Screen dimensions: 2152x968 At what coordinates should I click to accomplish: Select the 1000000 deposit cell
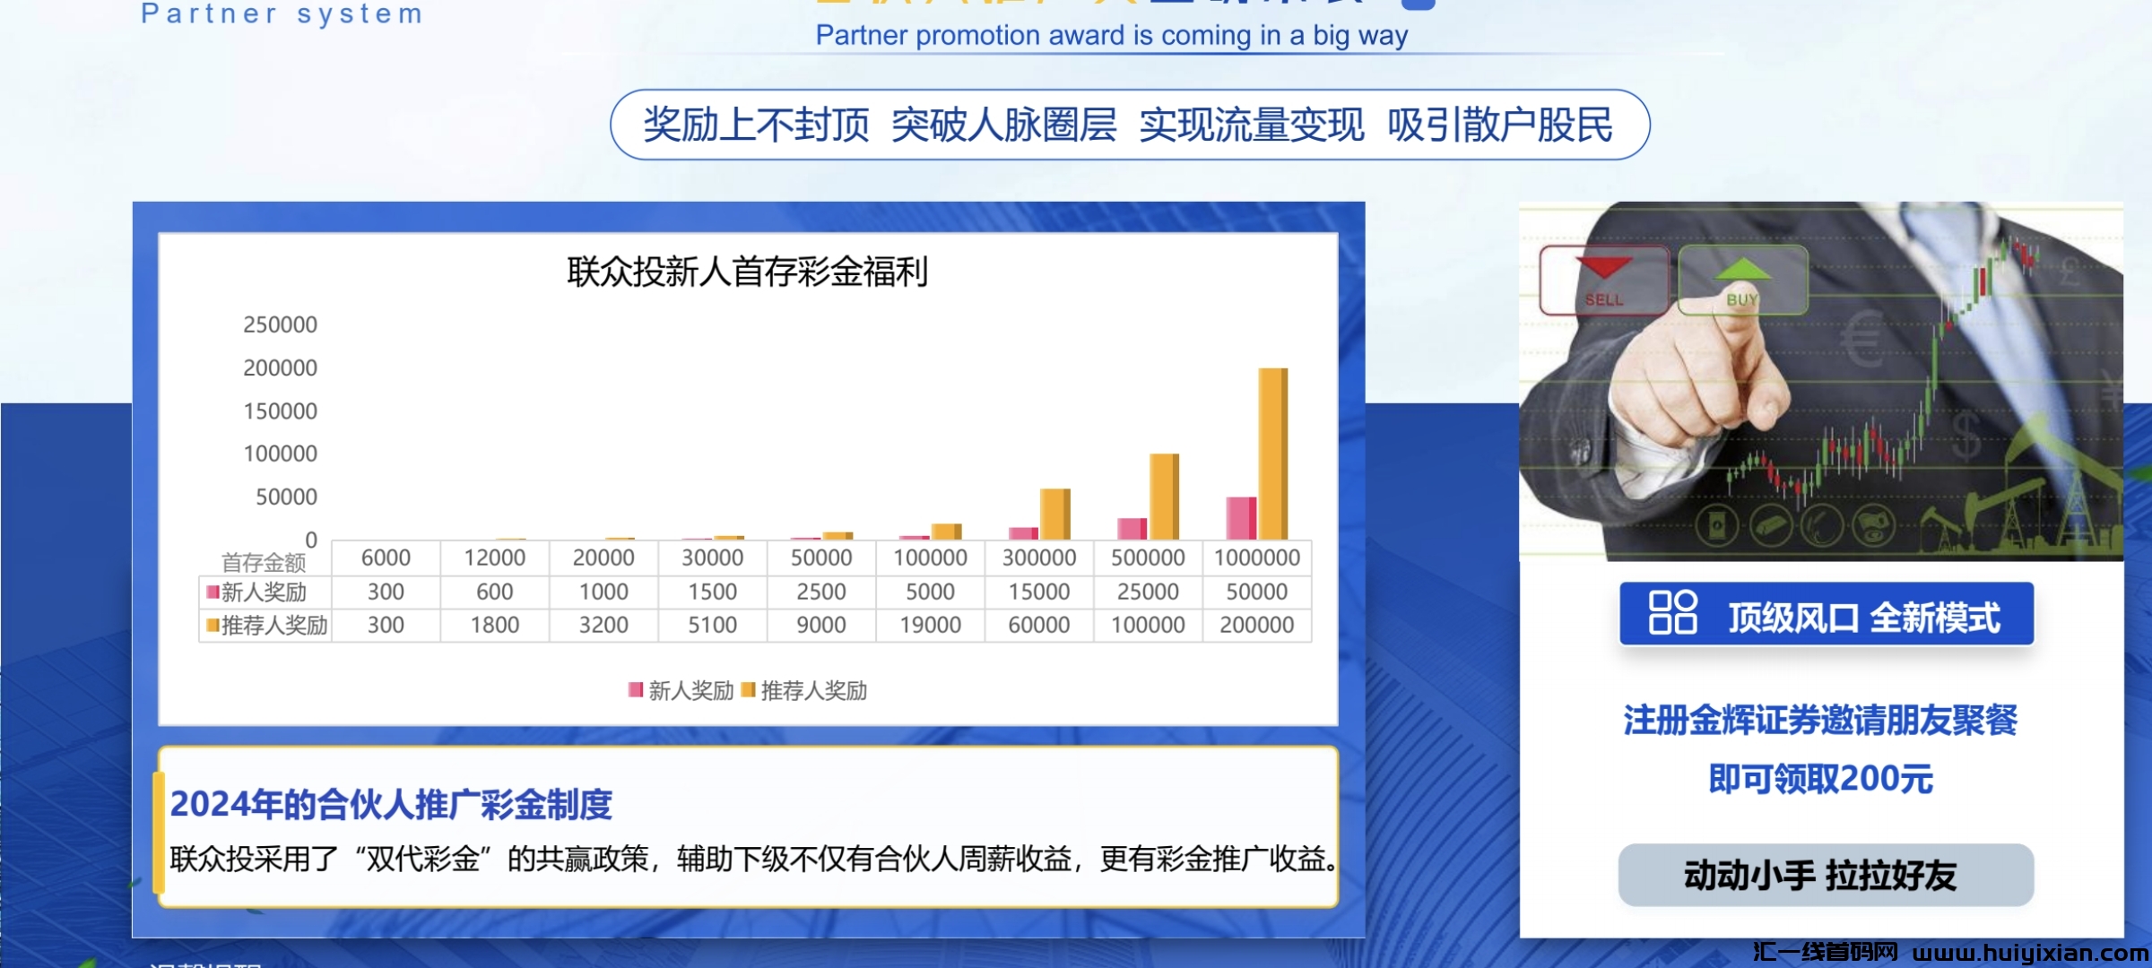tap(1257, 557)
